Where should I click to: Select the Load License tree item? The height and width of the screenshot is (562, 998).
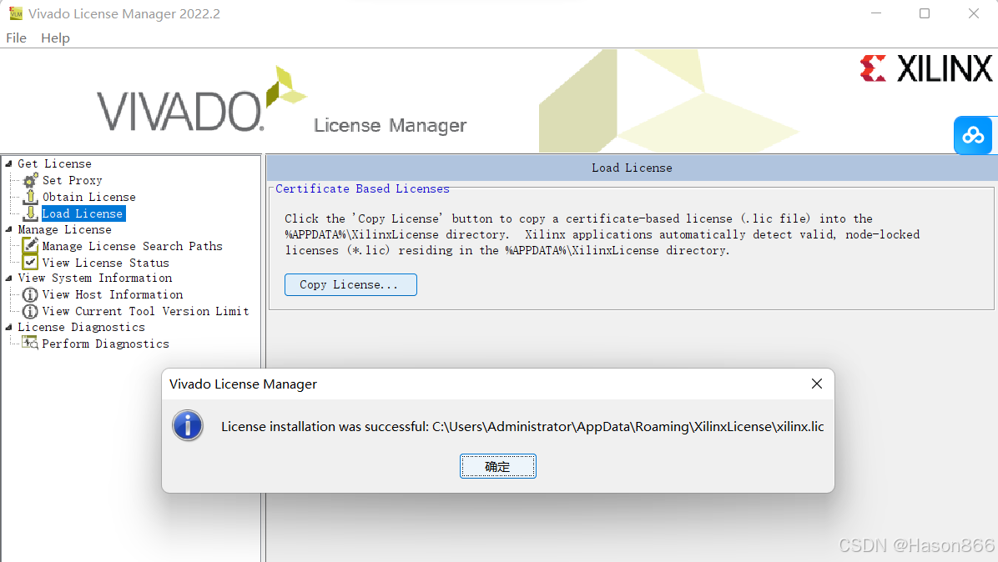point(83,213)
